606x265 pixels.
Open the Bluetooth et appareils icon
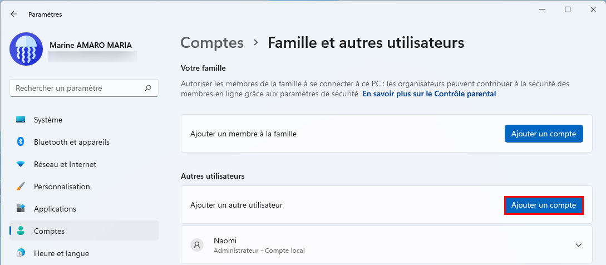21,142
